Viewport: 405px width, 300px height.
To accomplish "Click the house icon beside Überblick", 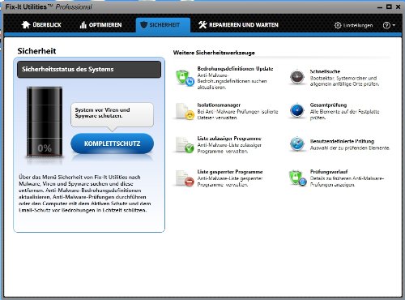I will (26, 24).
